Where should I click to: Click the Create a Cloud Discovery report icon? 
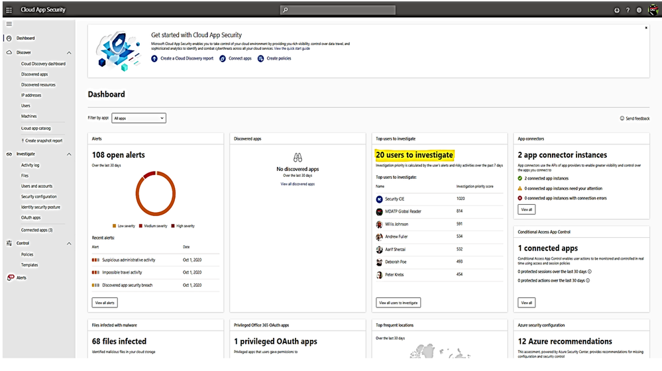(154, 59)
